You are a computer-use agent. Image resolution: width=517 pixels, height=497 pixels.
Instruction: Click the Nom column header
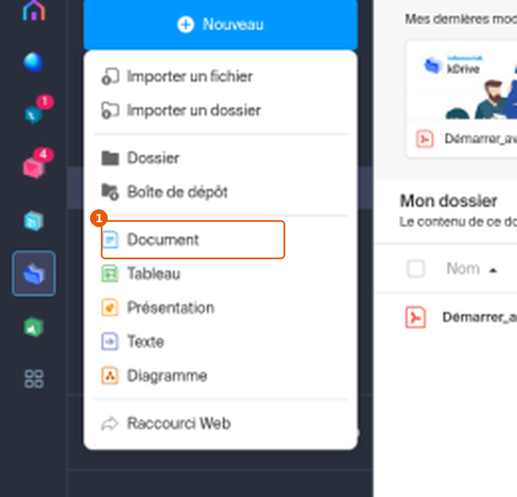click(x=463, y=268)
